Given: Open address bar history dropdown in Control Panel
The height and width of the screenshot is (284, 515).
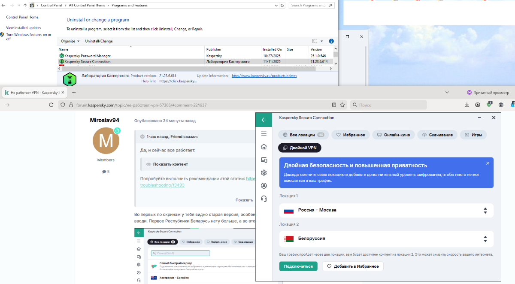Looking at the screenshot, I should [275, 6].
